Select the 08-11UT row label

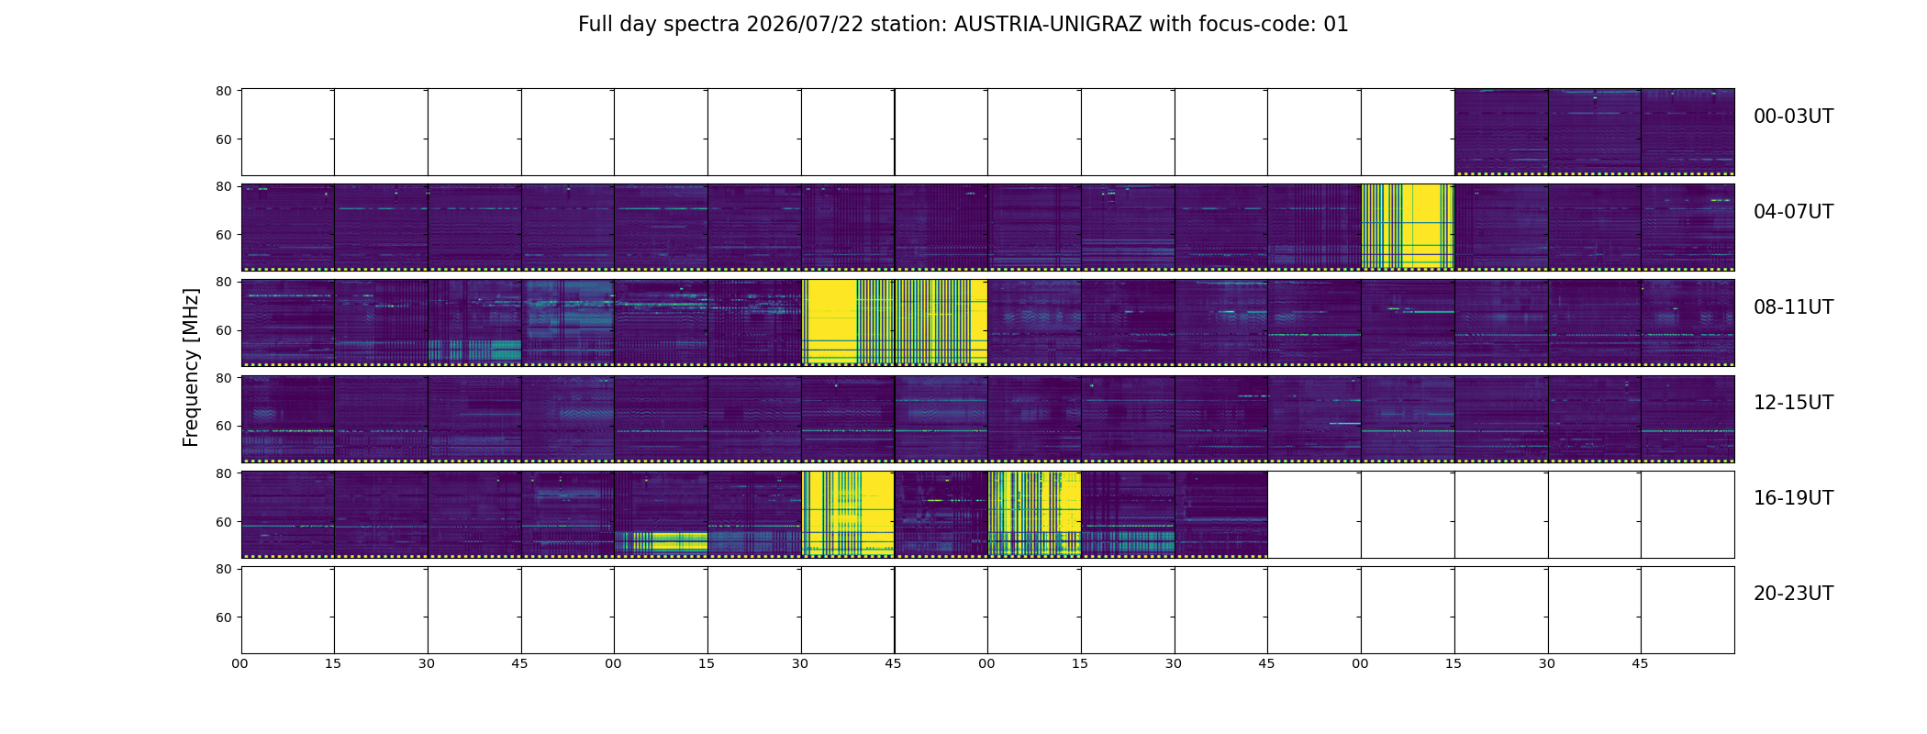[x=1793, y=307]
